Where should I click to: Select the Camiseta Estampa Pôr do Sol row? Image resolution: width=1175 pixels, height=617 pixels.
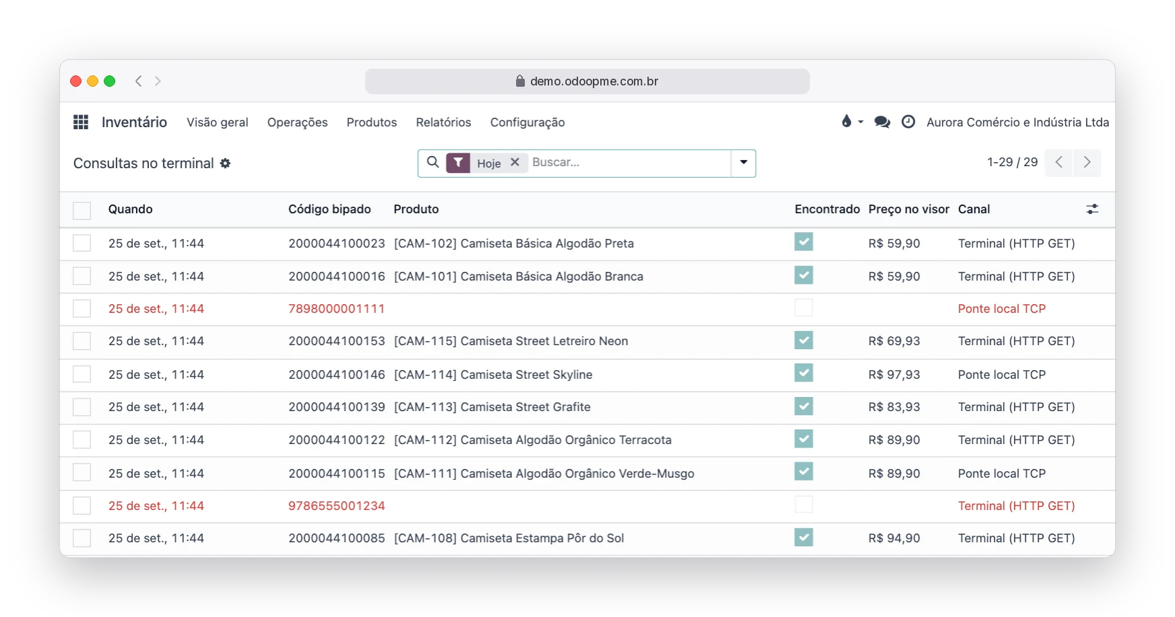click(82, 538)
